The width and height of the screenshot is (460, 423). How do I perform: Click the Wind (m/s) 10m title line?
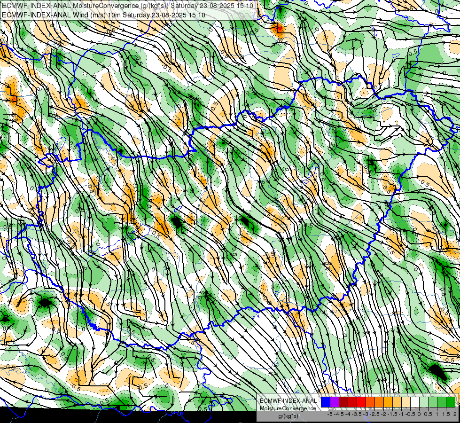click(103, 15)
